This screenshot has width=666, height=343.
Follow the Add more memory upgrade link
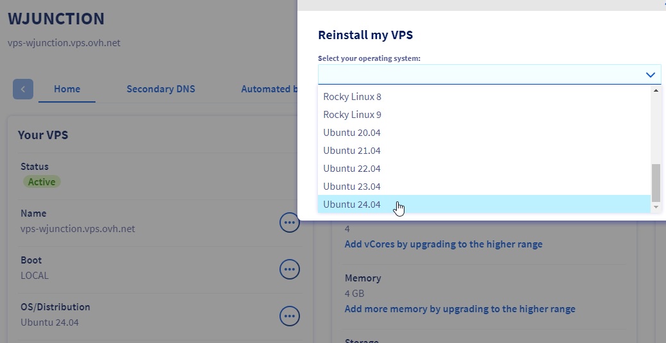click(x=460, y=309)
